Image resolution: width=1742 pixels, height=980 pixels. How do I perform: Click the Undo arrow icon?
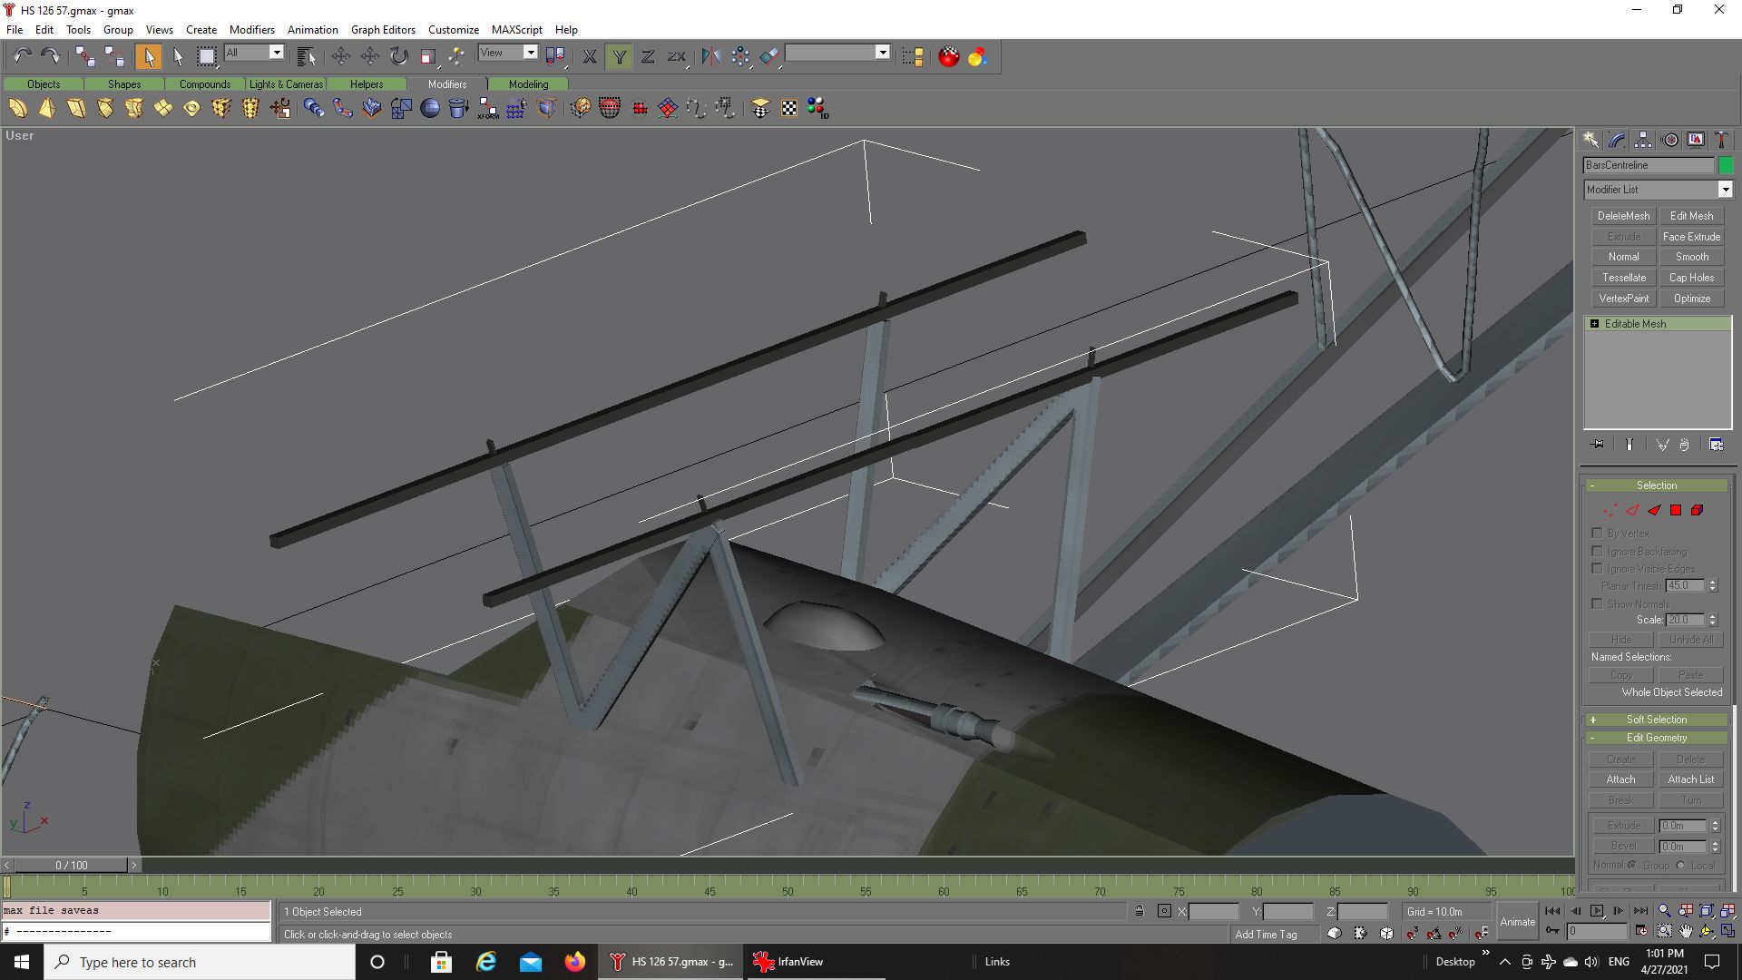pyautogui.click(x=23, y=56)
